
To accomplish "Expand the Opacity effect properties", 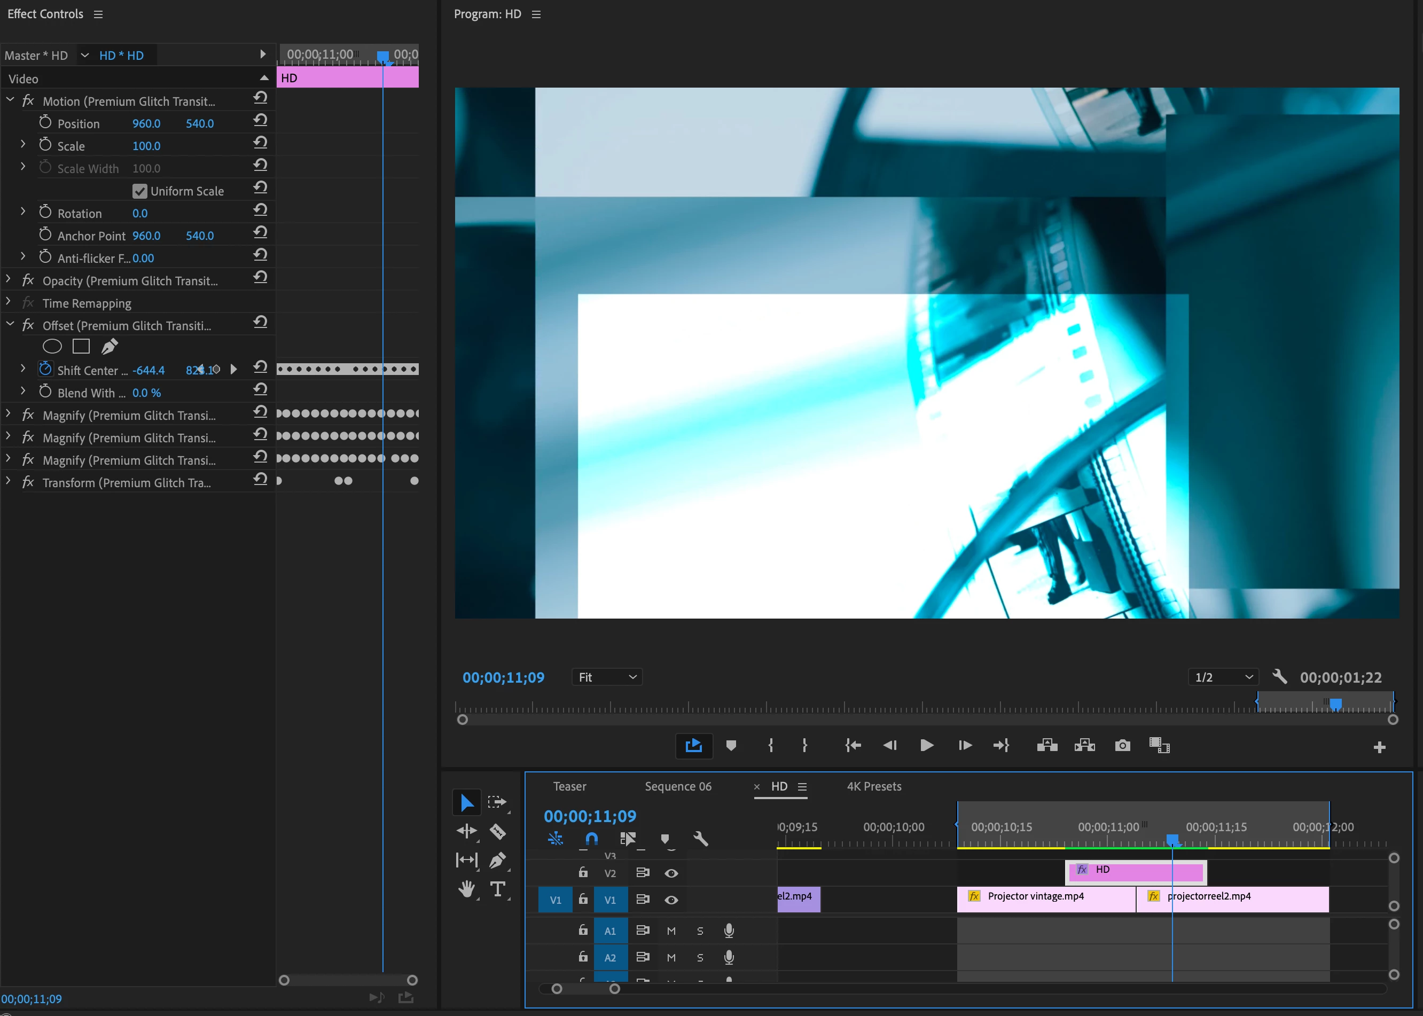I will pos(8,280).
